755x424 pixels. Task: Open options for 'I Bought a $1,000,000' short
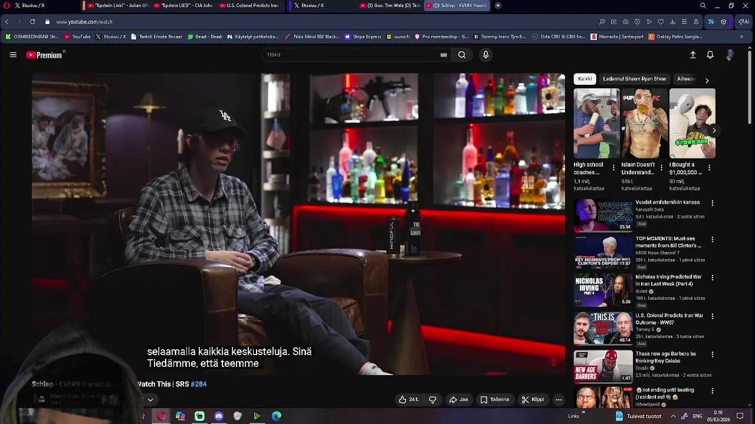pos(709,168)
